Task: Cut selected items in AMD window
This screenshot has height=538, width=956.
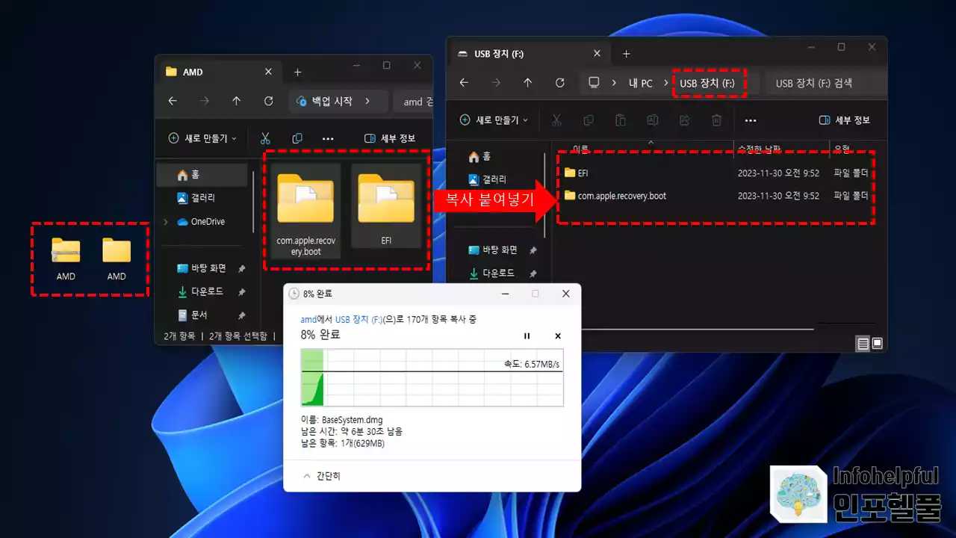Action: (264, 138)
